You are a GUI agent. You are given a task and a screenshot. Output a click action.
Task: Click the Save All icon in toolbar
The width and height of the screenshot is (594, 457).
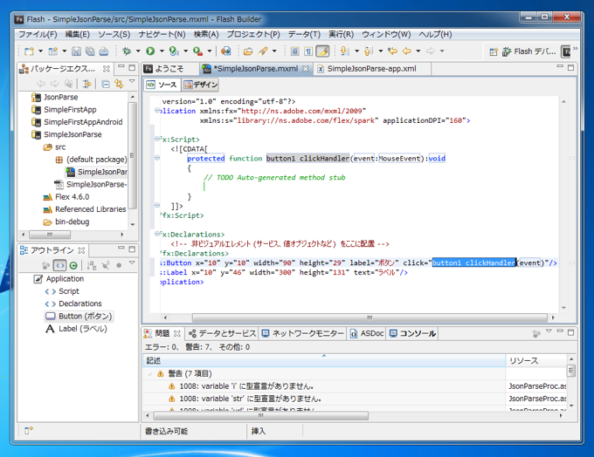90,51
